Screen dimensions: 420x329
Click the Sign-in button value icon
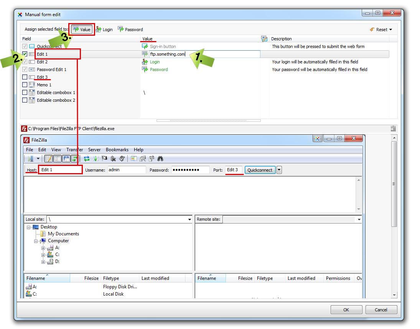(145, 46)
